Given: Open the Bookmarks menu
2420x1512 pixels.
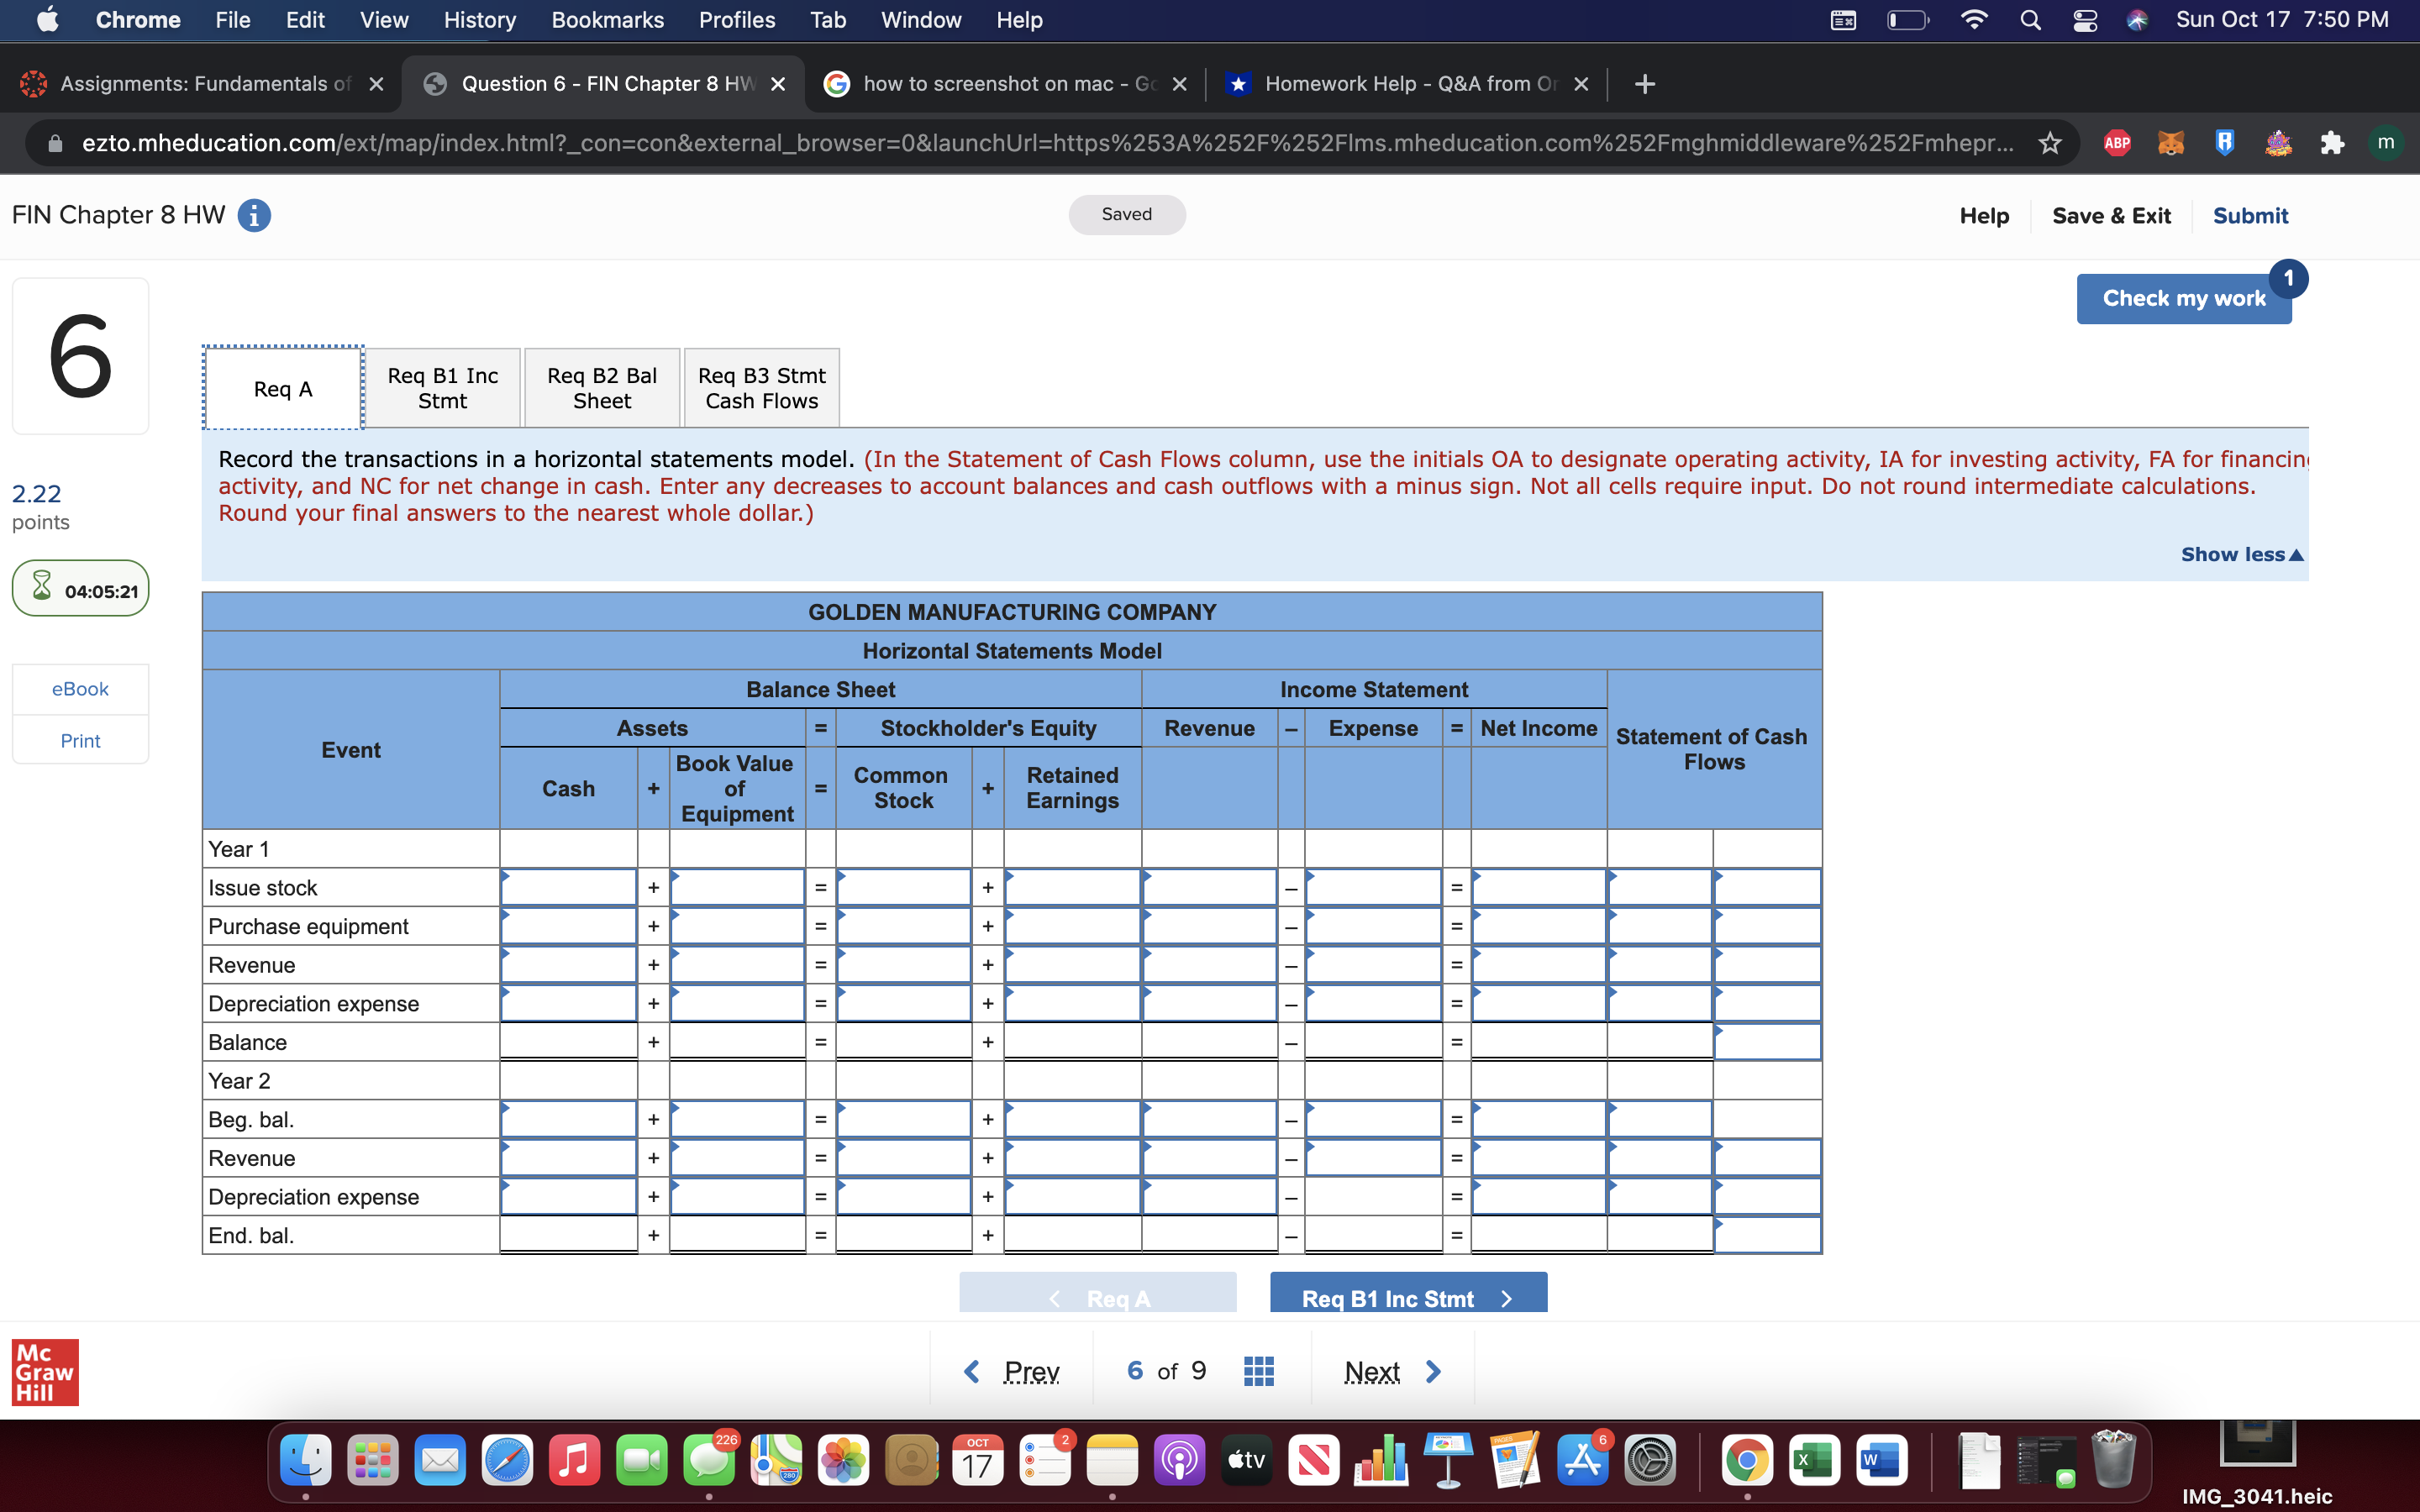Looking at the screenshot, I should 607,19.
